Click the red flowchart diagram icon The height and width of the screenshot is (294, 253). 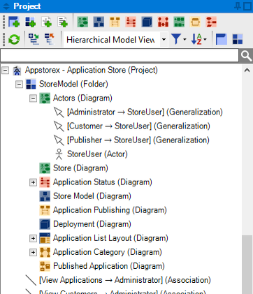pos(211,22)
